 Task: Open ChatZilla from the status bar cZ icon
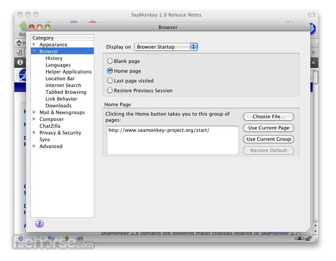click(x=80, y=238)
